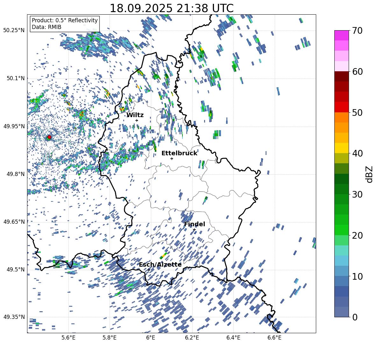
Task: Click the 50 dBZ colorbar label
Action: tap(357, 112)
